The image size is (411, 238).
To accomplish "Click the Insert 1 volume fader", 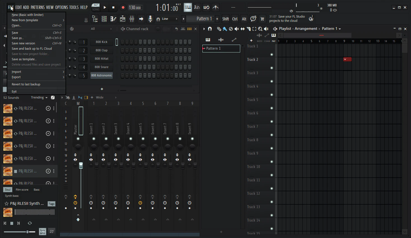I will (x=97, y=165).
